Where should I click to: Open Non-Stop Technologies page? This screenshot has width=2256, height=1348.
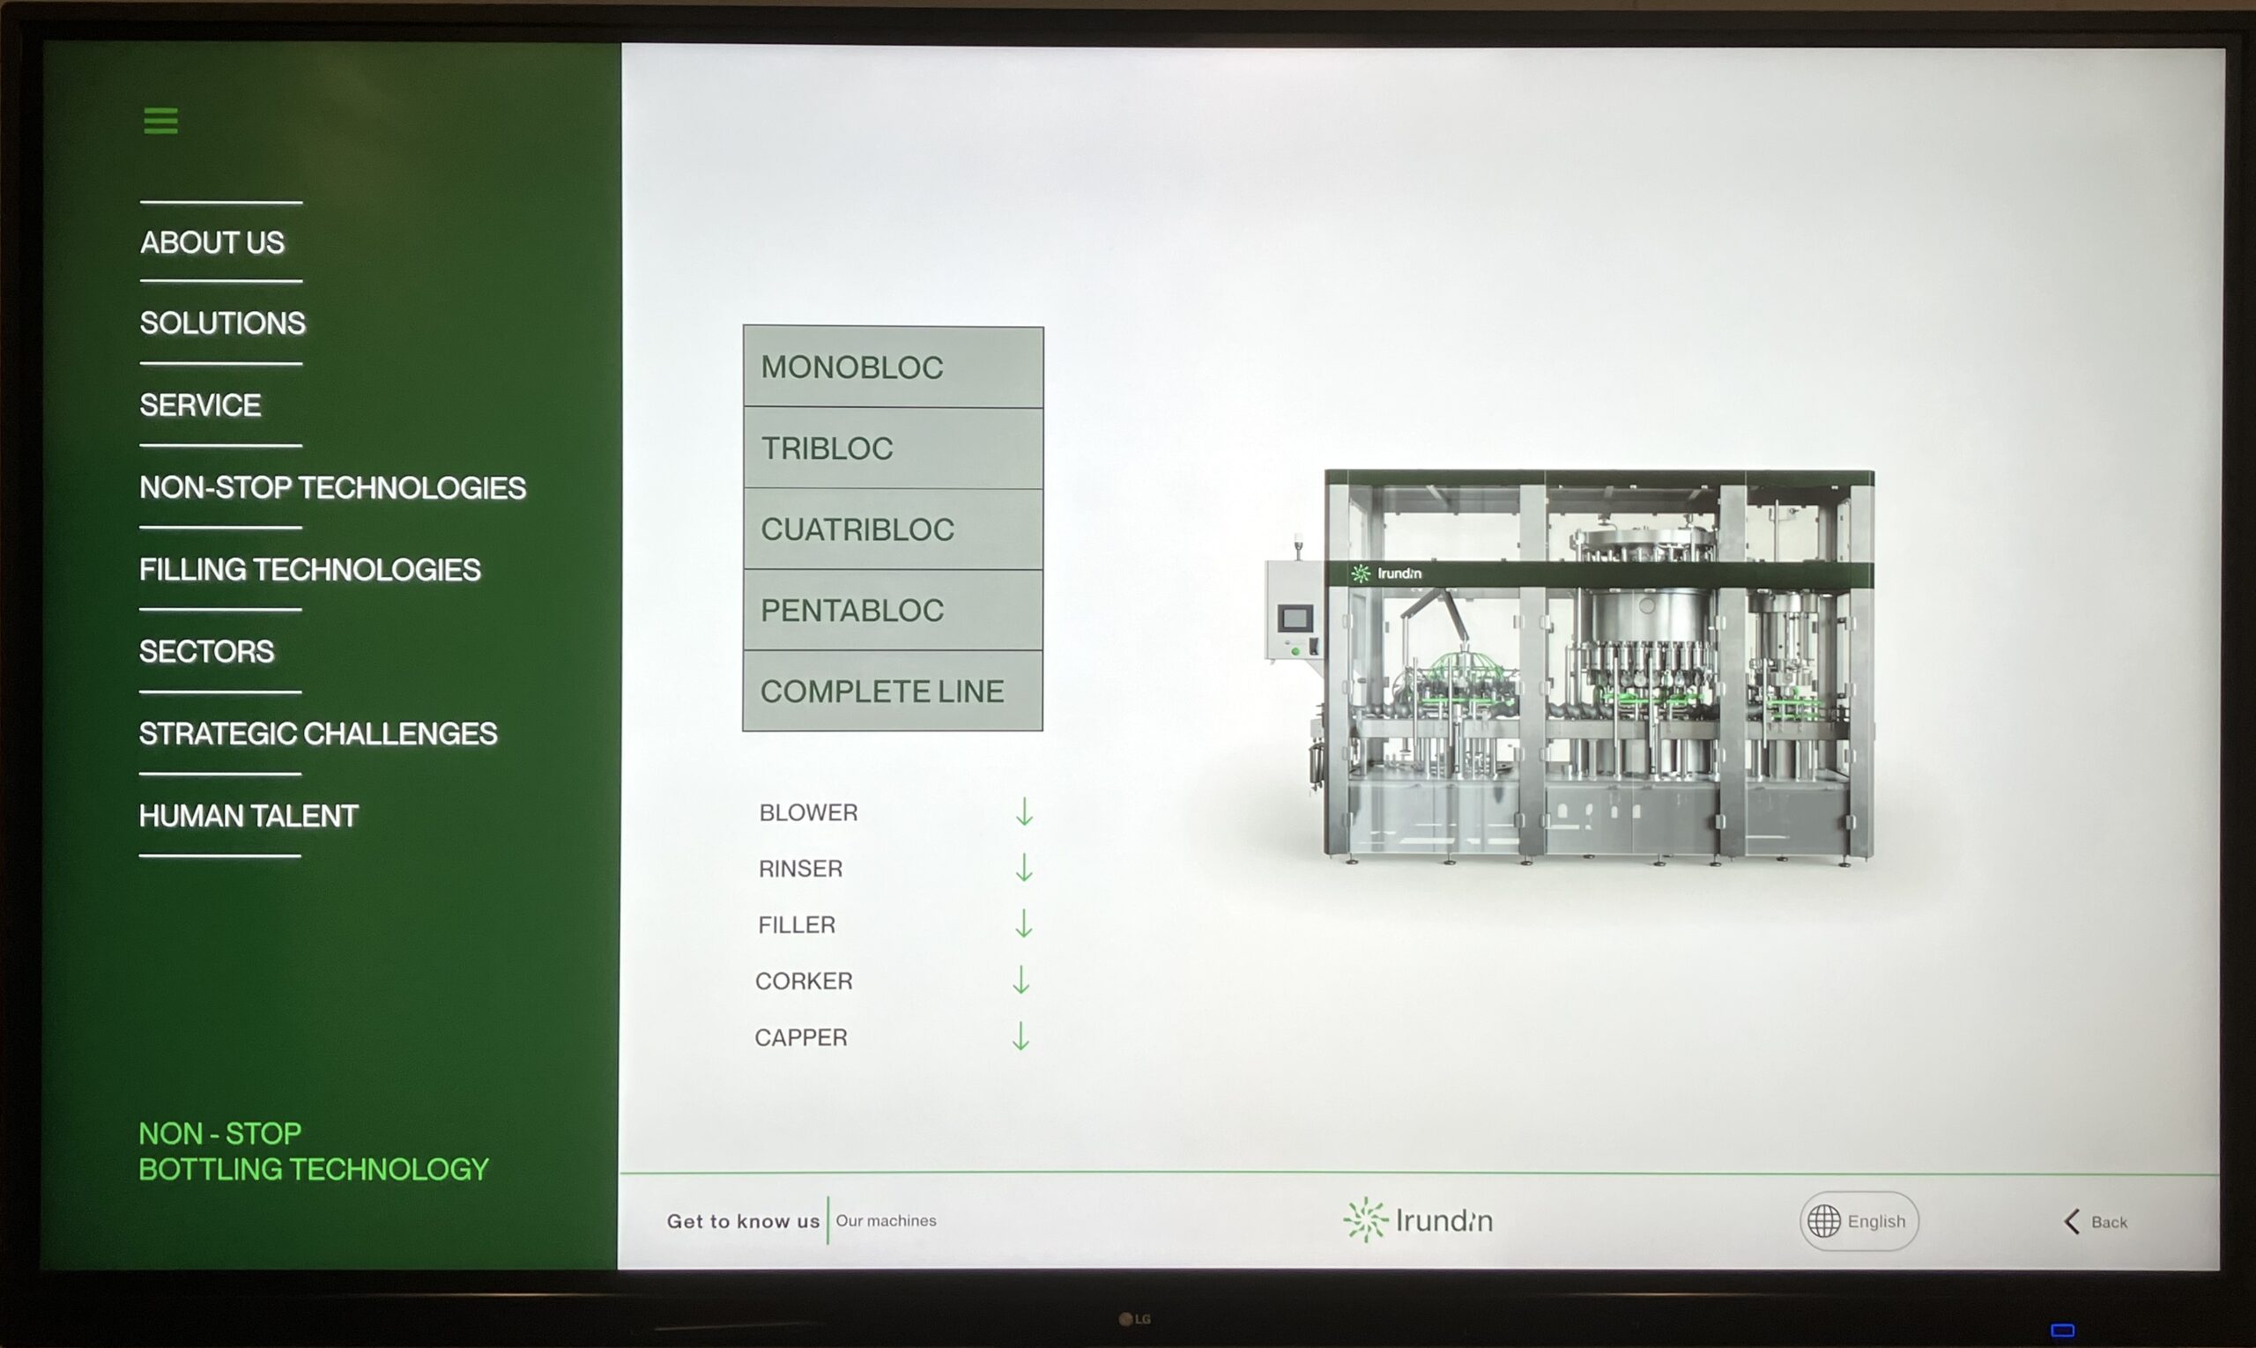point(332,488)
